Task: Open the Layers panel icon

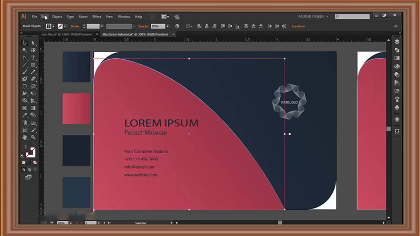Action: (x=397, y=42)
